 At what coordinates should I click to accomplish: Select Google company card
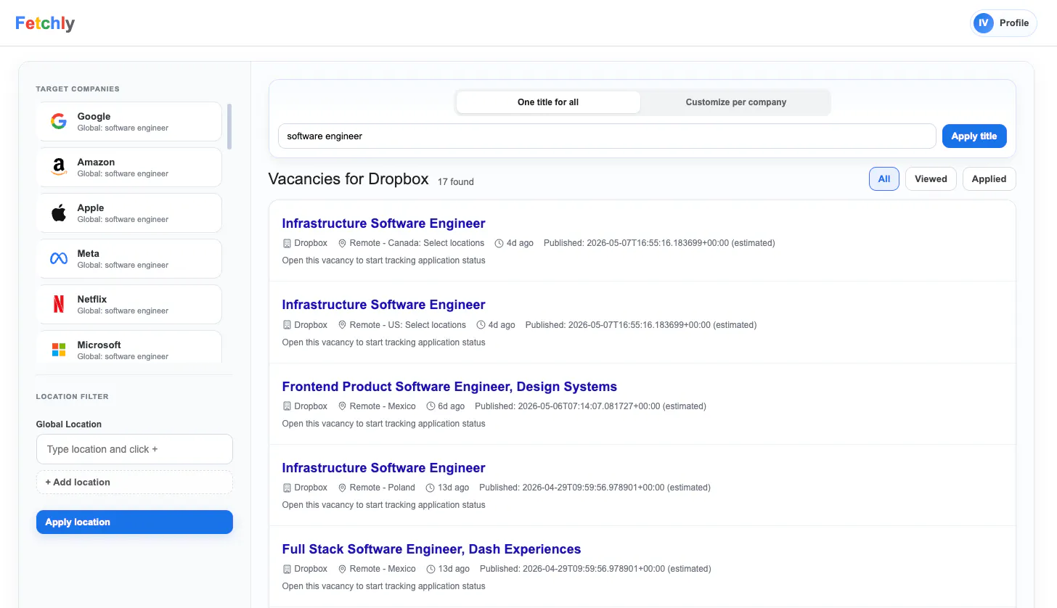coord(128,121)
